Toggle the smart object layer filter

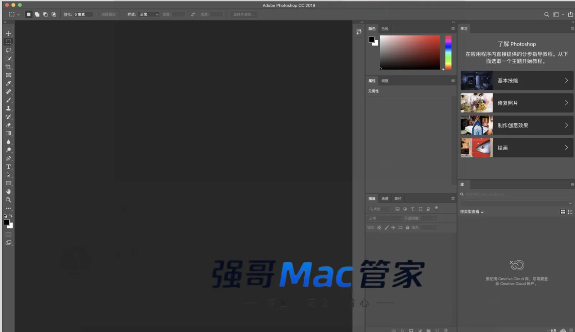click(x=428, y=209)
